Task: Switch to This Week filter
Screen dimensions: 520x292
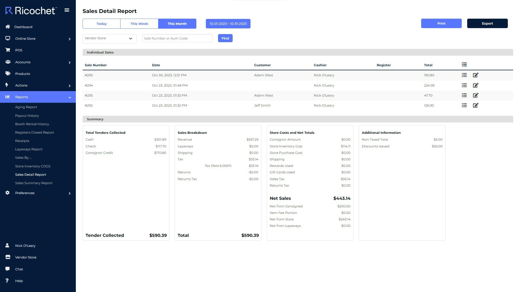Action: click(x=139, y=24)
